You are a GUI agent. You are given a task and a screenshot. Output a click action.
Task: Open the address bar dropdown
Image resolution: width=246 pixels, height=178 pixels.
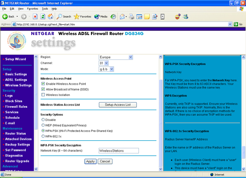(230, 24)
